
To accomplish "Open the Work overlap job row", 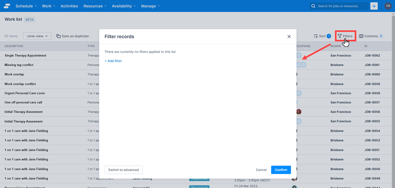I will pyautogui.click(x=14, y=74).
